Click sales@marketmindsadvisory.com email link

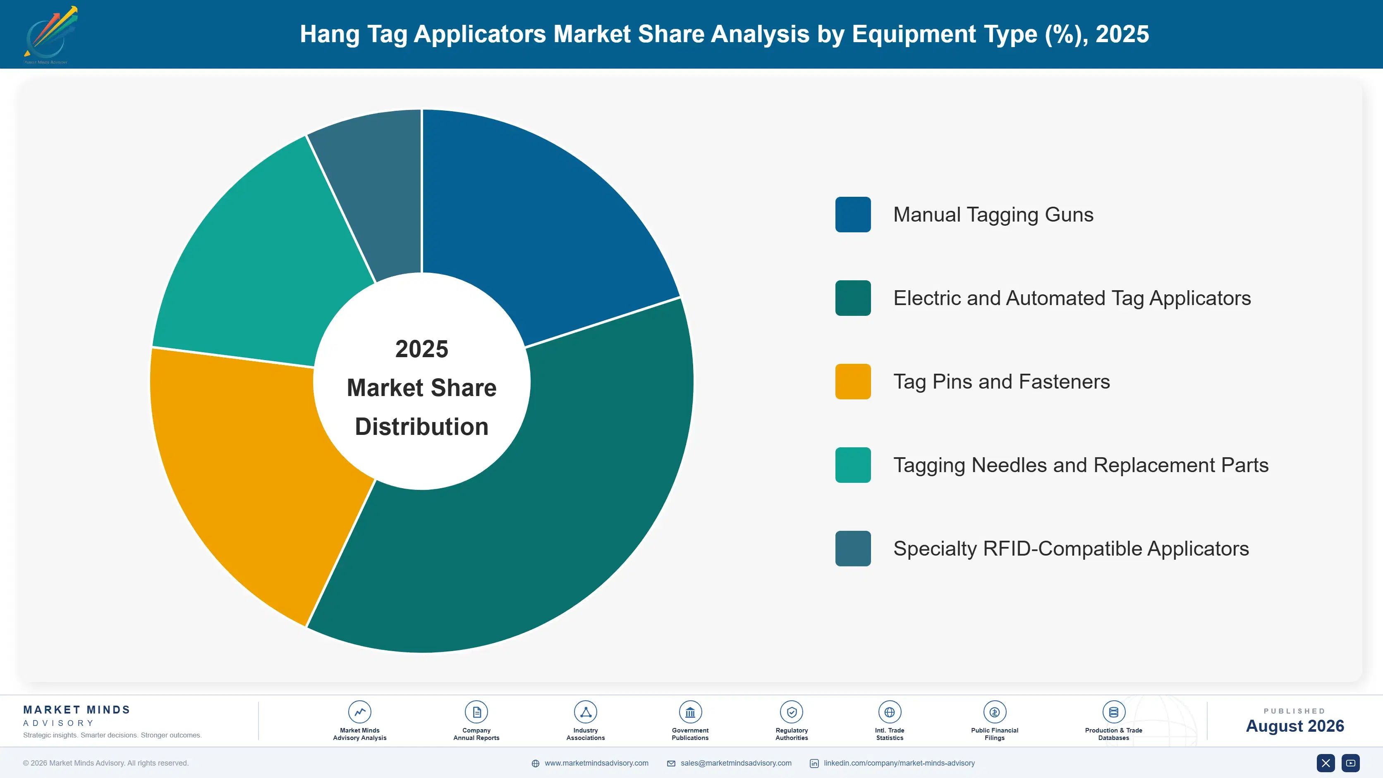click(736, 763)
